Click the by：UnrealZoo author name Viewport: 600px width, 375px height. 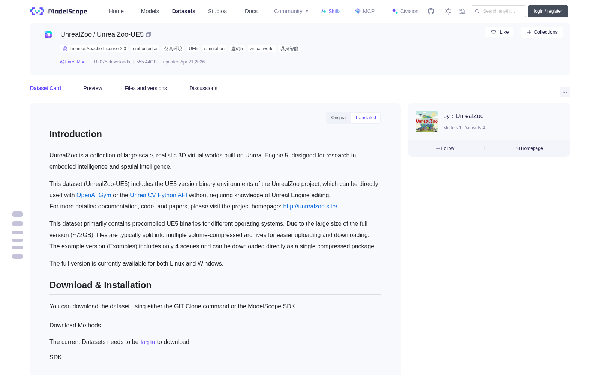463,116
